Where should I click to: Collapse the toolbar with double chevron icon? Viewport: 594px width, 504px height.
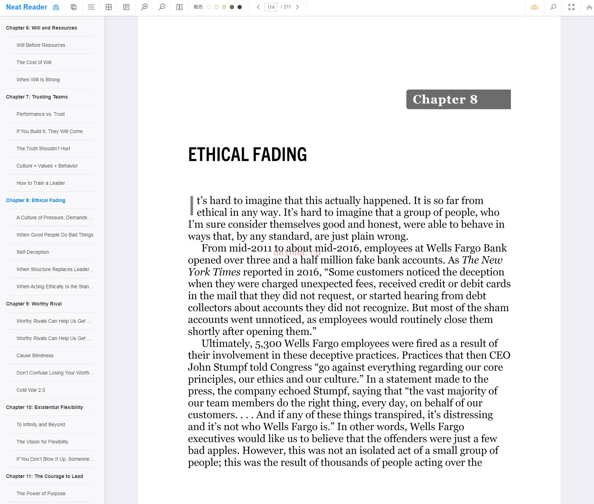[589, 7]
